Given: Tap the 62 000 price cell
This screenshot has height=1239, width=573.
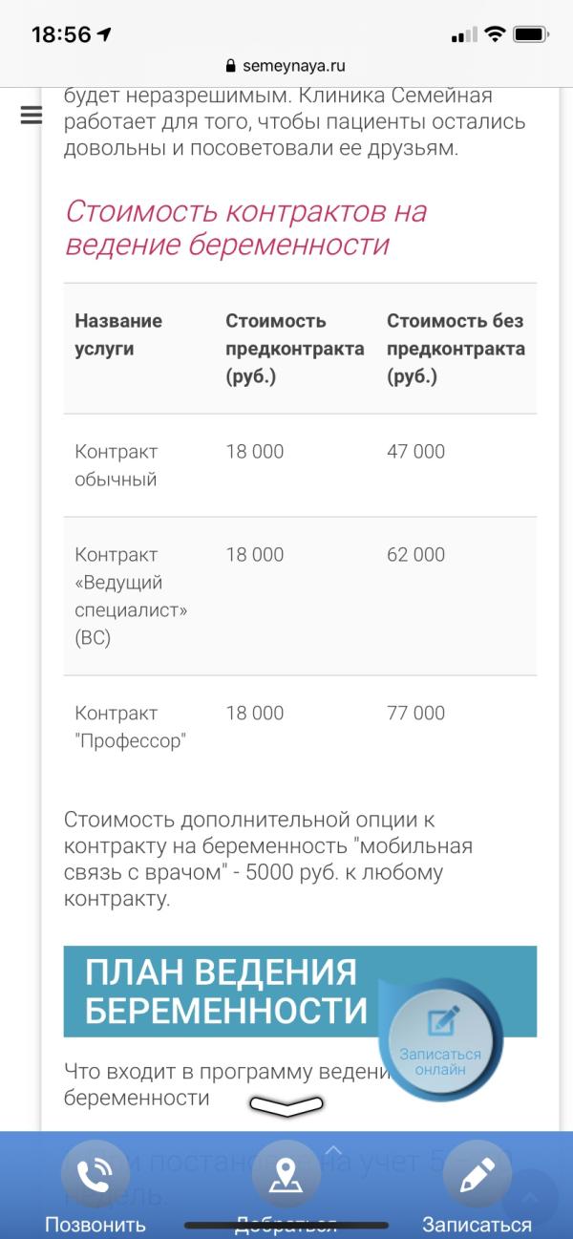Looking at the screenshot, I should point(416,554).
